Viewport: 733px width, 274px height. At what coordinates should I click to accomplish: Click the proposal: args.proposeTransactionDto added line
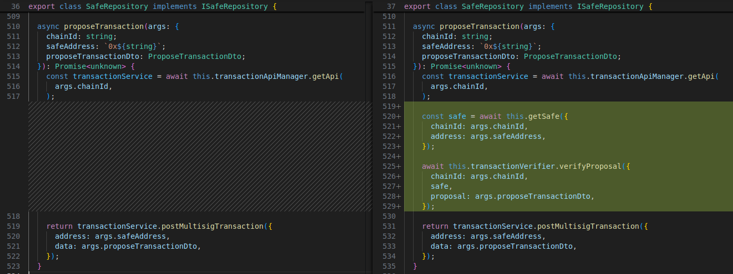[x=511, y=196]
